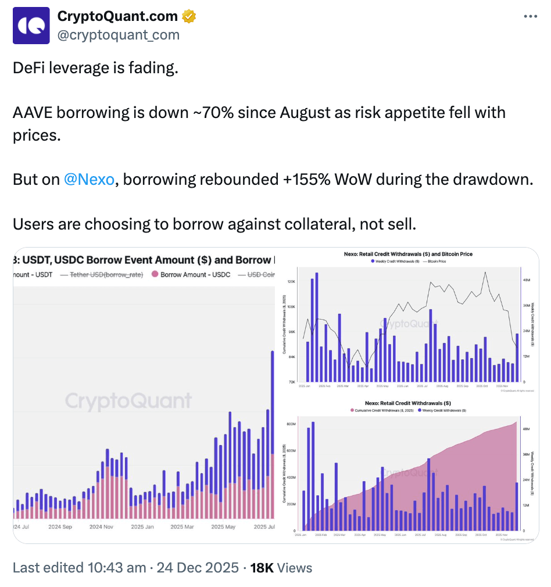Visit the @cryptoquant_com handle
This screenshot has width=551, height=587.
point(118,35)
